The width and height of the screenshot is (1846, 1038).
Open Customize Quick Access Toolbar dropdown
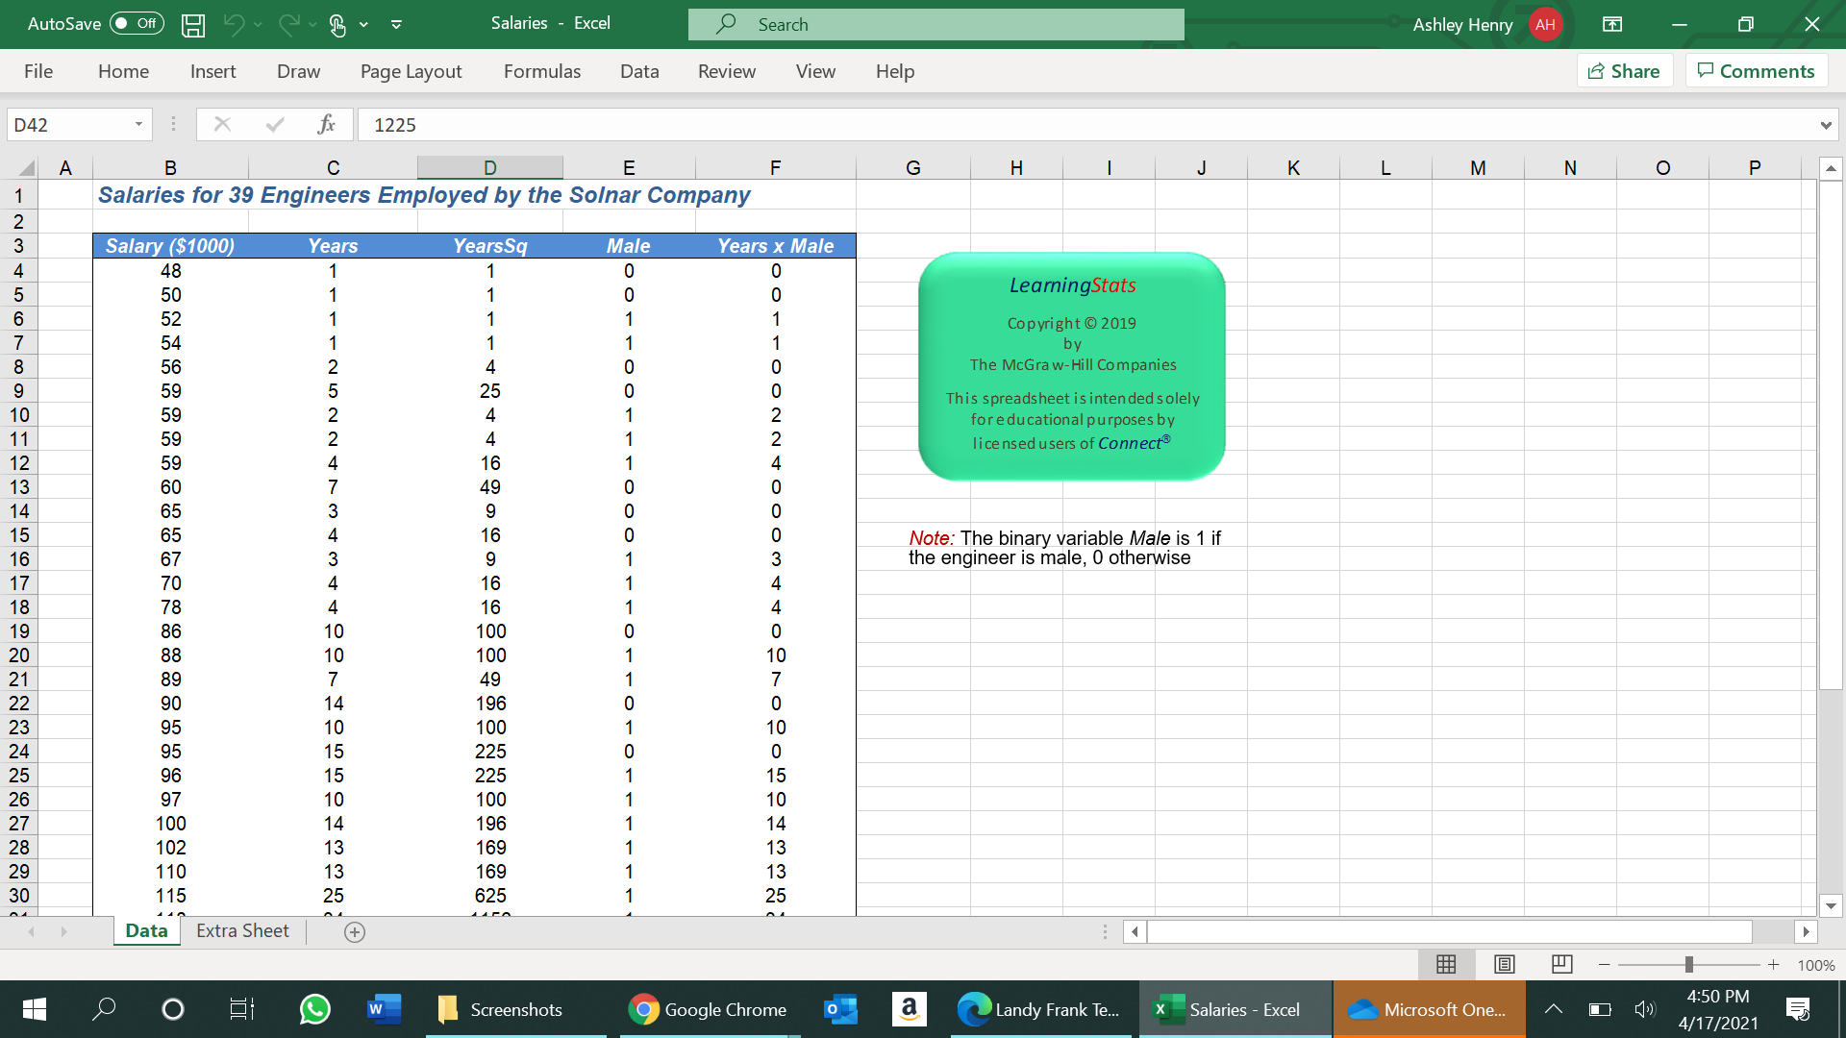coord(396,25)
